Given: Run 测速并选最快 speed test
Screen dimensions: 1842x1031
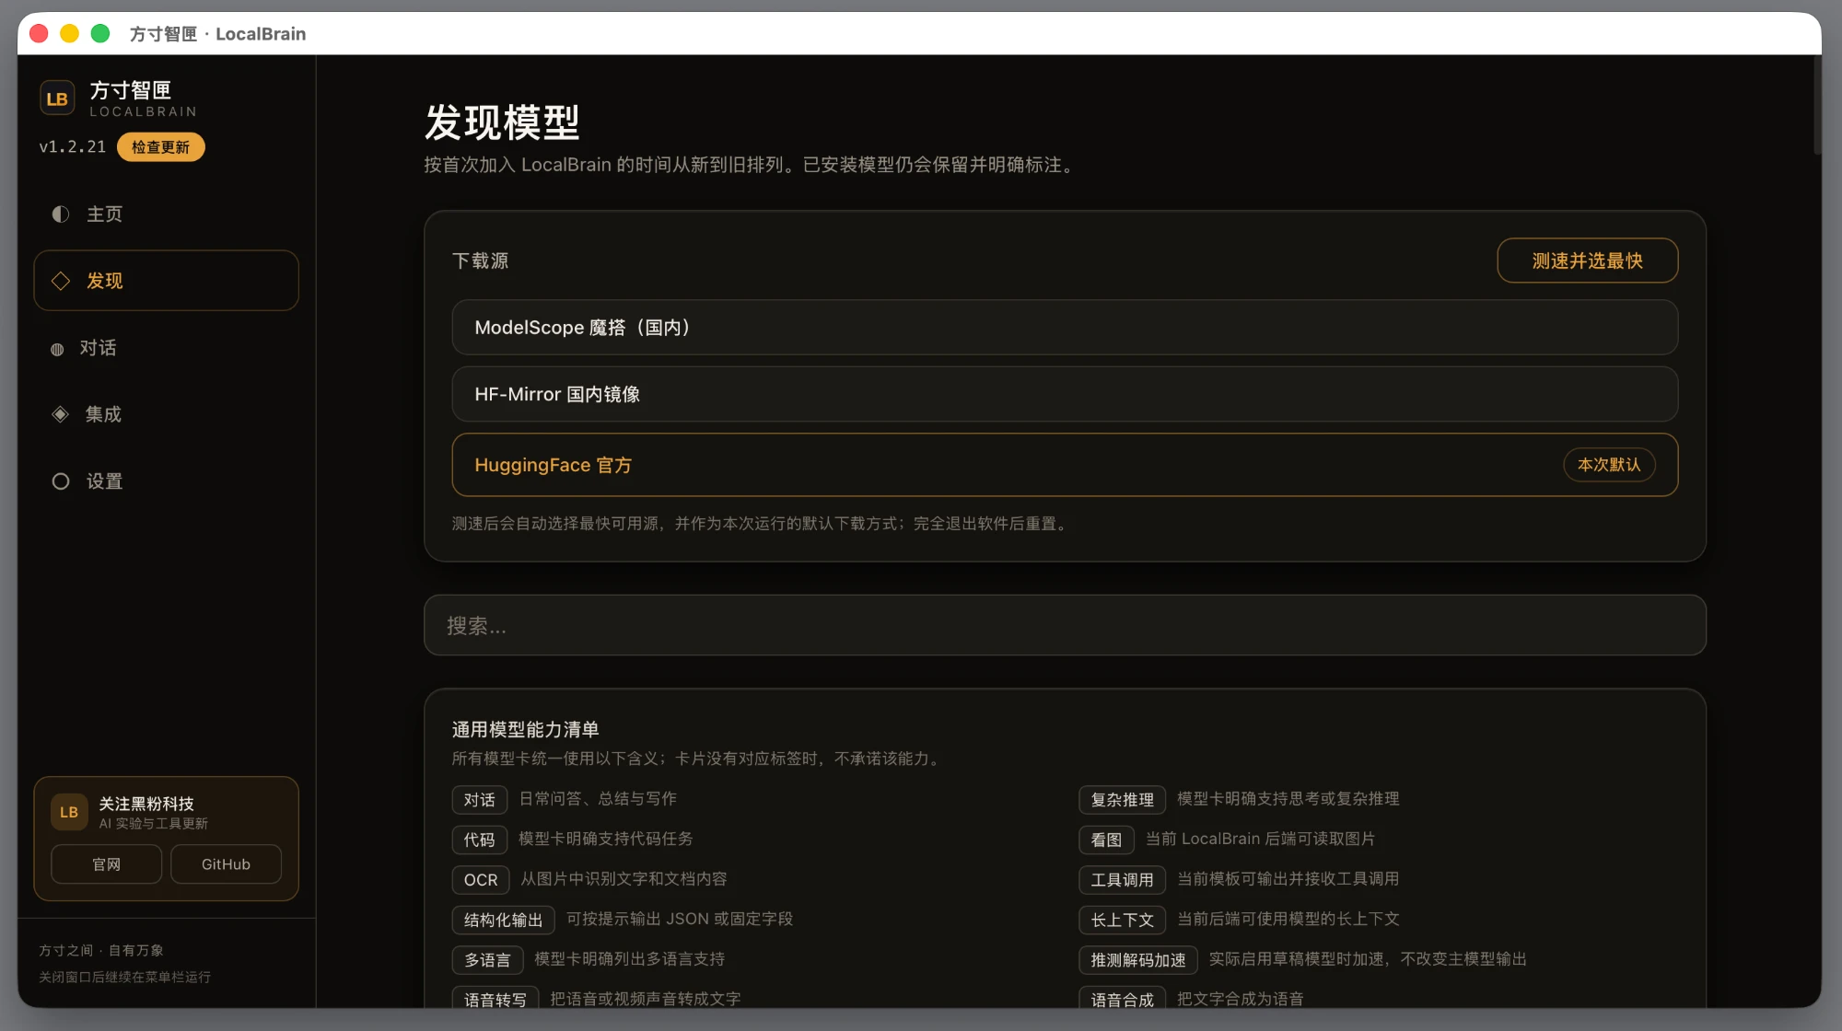Looking at the screenshot, I should [1587, 261].
